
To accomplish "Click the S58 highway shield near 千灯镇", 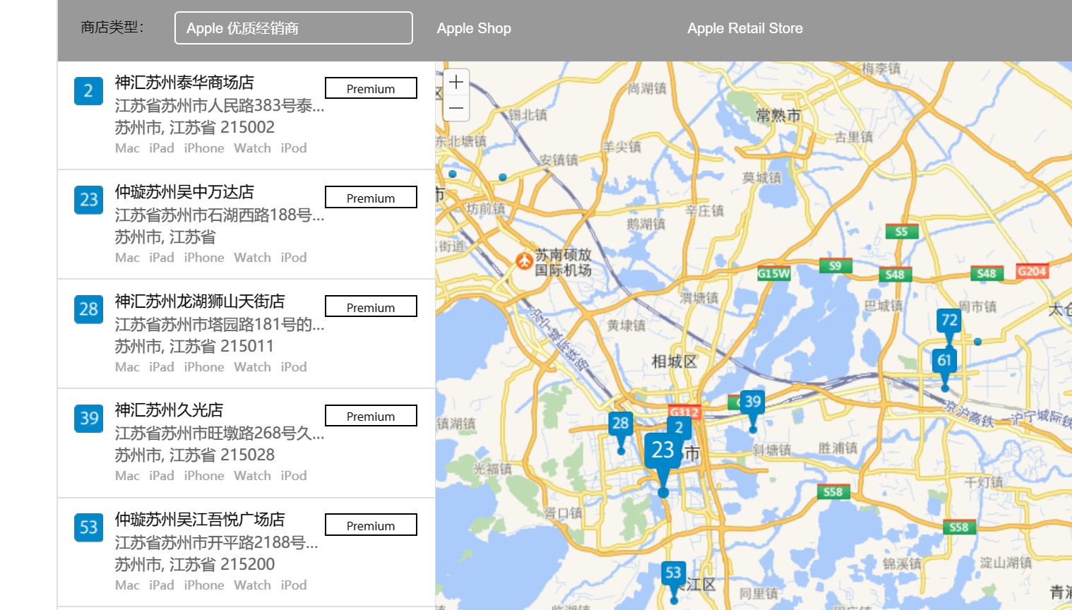I will point(959,527).
